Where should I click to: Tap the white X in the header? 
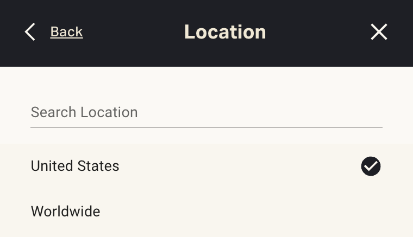pos(379,32)
